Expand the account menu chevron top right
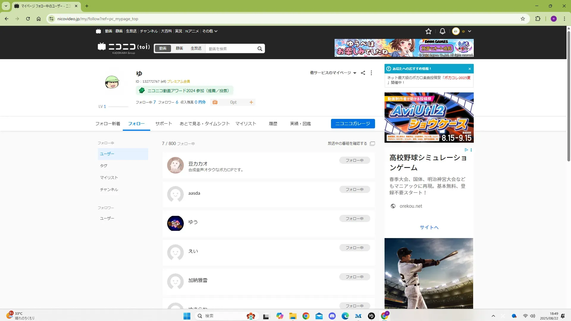 coord(469,31)
